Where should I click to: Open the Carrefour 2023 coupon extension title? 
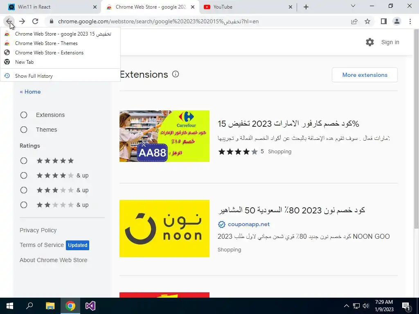pos(288,123)
